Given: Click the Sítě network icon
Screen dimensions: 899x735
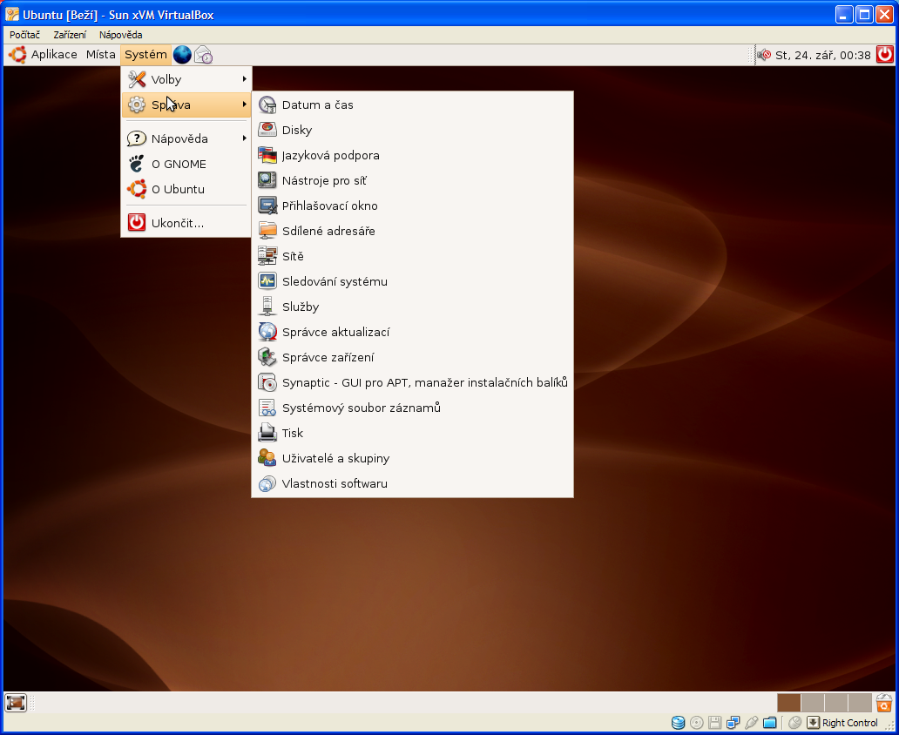Looking at the screenshot, I should tap(267, 256).
